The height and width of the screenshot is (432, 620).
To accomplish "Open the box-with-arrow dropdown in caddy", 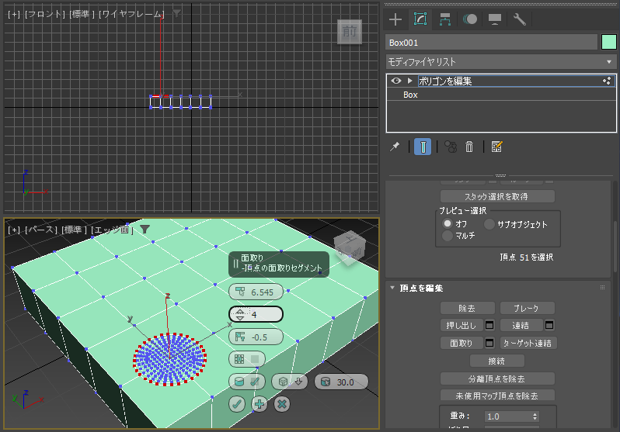I will (290, 382).
